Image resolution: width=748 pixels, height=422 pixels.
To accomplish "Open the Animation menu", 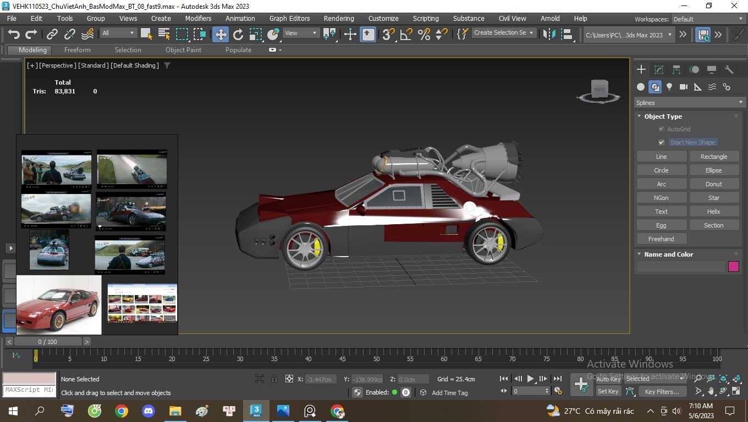I will (x=240, y=18).
